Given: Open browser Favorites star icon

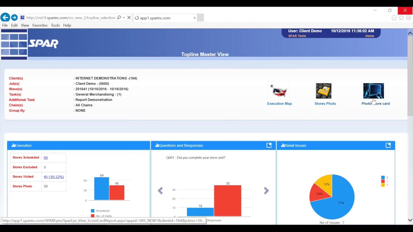Looking at the screenshot, I should pos(401,18).
